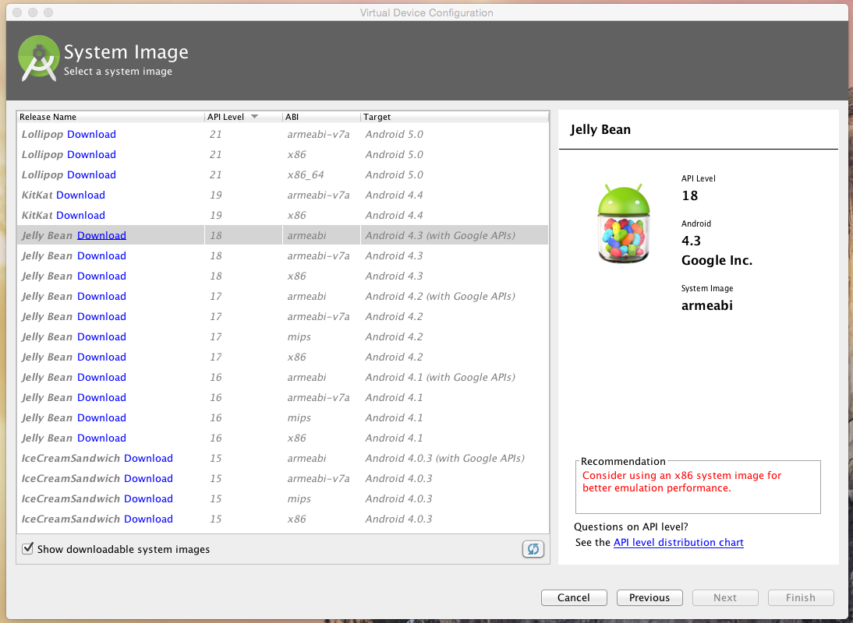Sort the table by API Level
The image size is (853, 623).
(x=225, y=117)
